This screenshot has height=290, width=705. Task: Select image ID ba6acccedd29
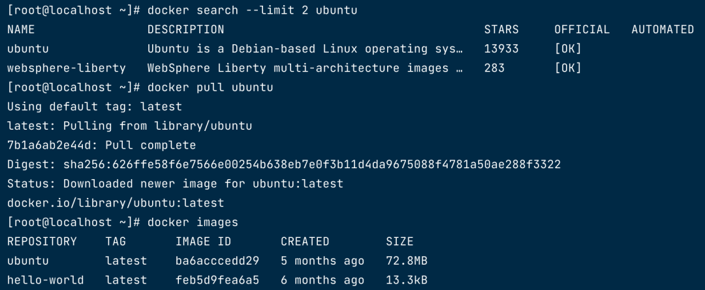pyautogui.click(x=217, y=261)
